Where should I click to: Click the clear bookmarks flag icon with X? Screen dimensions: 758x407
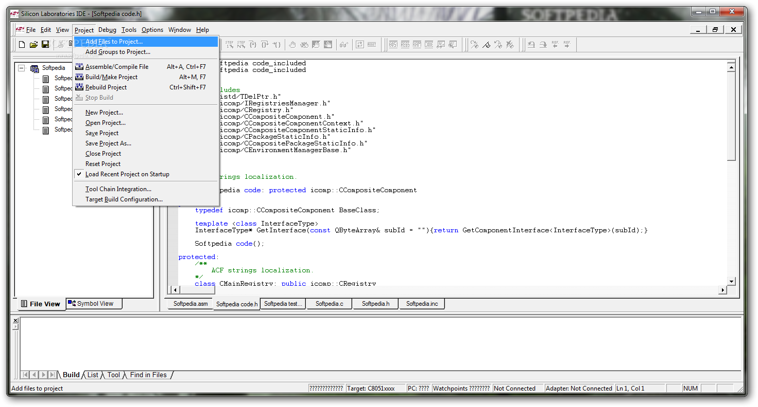click(x=510, y=45)
